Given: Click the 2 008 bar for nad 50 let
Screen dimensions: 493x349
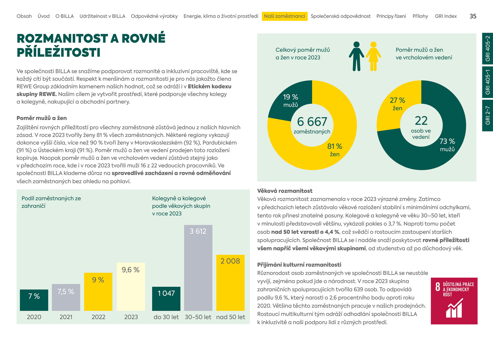Looking at the screenshot, I should 230,283.
